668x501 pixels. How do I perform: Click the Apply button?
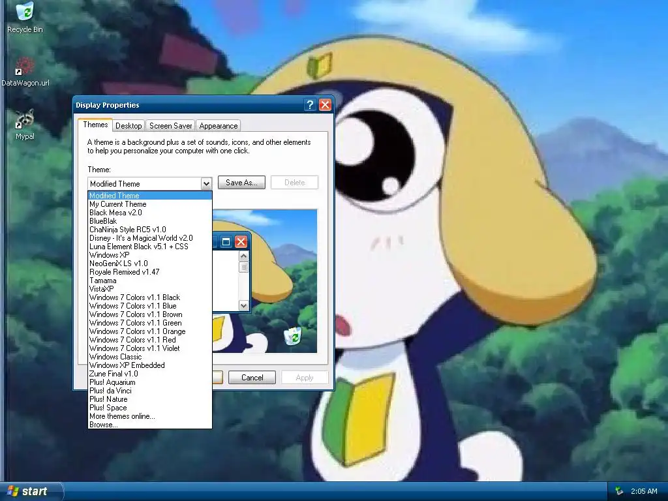pyautogui.click(x=305, y=378)
